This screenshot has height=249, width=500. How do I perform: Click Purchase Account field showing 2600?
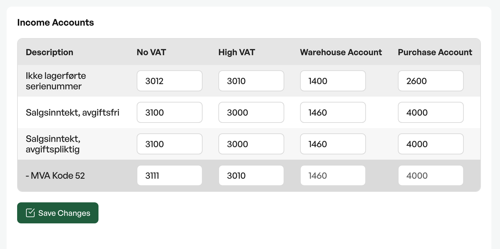[431, 81]
